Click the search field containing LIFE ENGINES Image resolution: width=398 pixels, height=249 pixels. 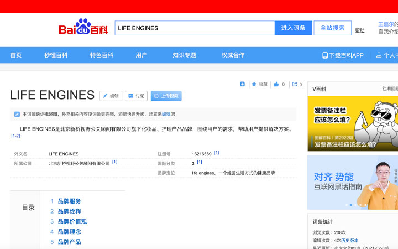click(195, 28)
